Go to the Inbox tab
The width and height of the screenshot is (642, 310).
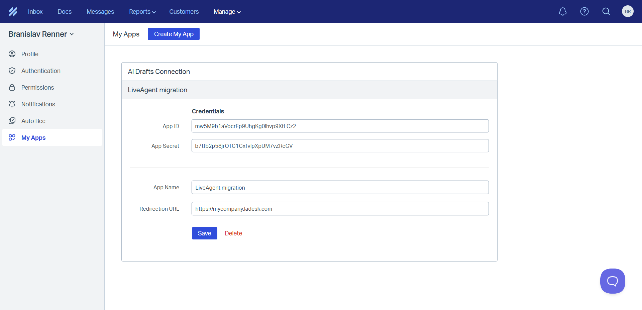coord(35,12)
